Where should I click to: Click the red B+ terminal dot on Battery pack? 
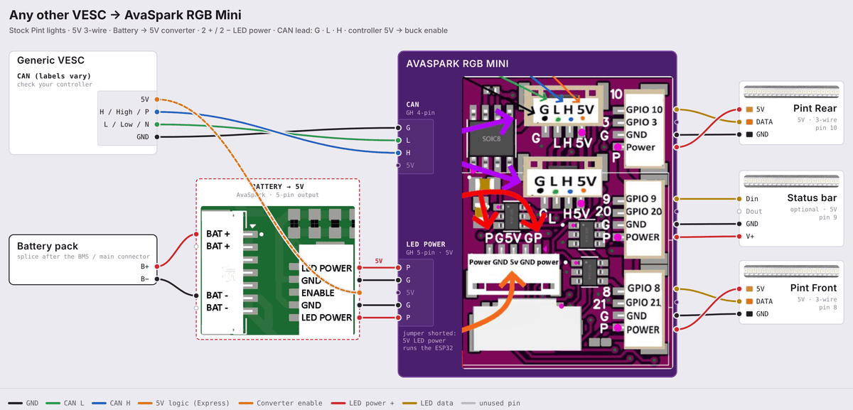(156, 266)
